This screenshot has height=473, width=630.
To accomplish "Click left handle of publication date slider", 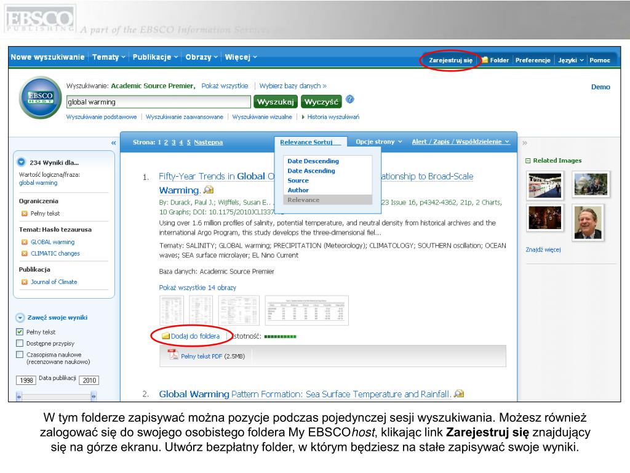I will 18,397.
